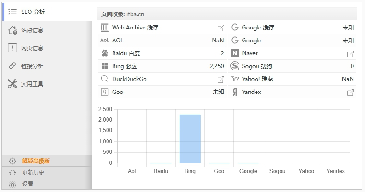
Task: Click the Bing 必应 label
Action: (x=124, y=66)
